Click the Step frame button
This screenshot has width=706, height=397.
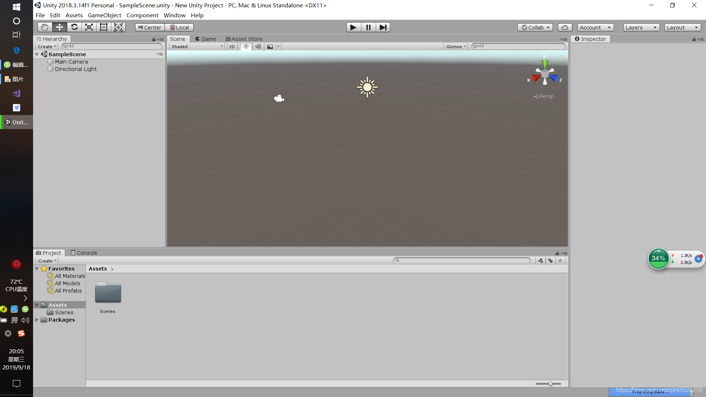(x=383, y=27)
